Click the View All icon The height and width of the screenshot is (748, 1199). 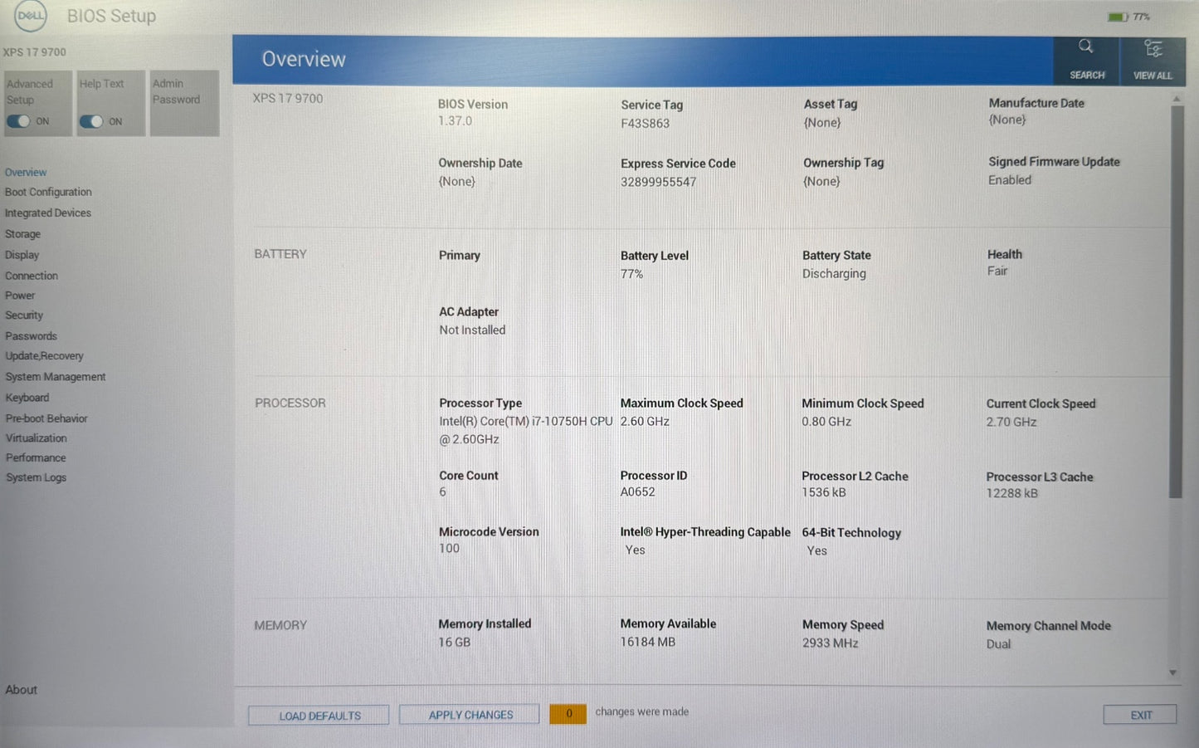1153,49
